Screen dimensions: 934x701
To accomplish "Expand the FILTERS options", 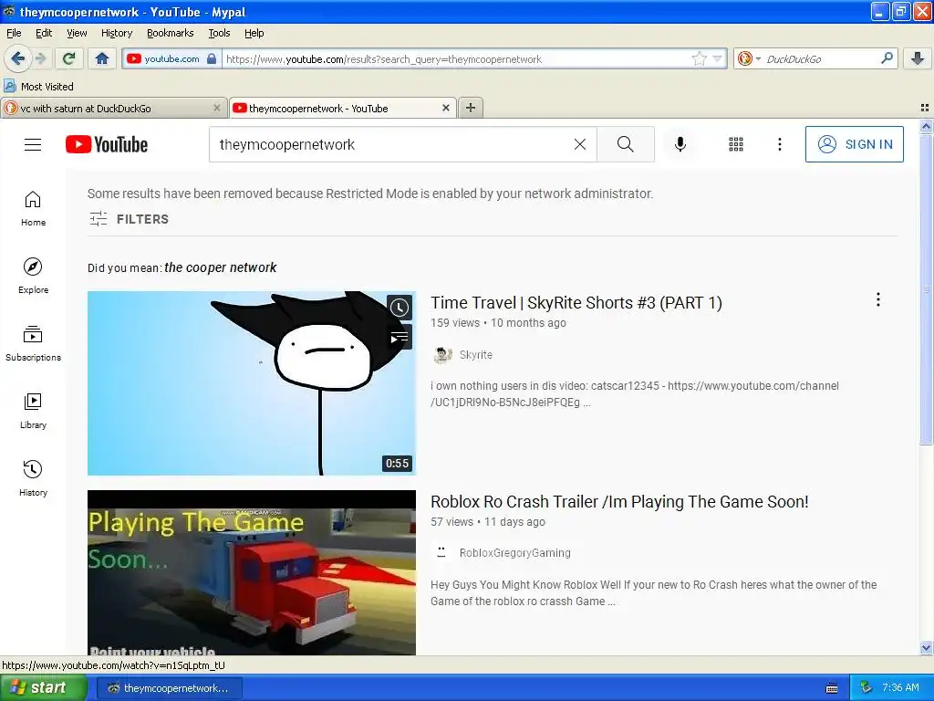I will (x=129, y=219).
